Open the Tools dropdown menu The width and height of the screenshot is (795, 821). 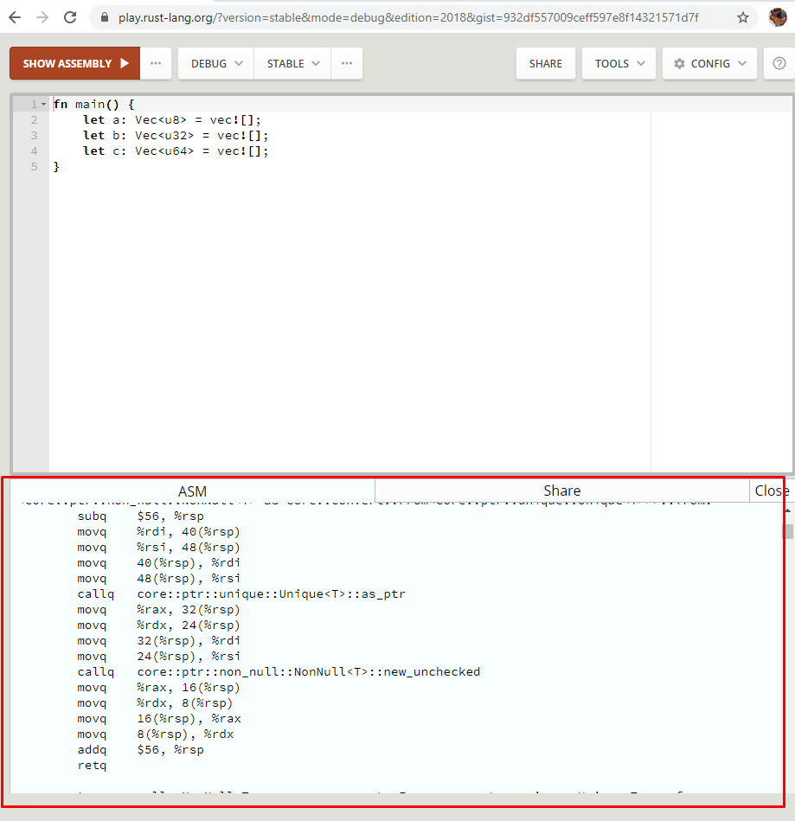coord(619,63)
